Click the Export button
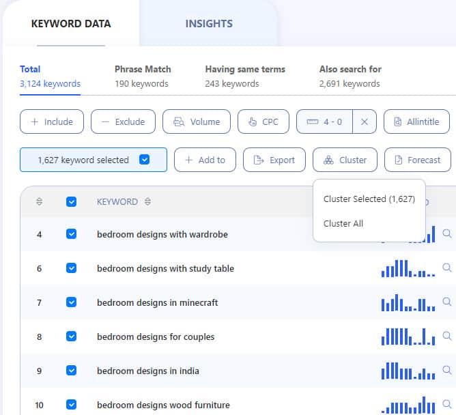Screen dimensions: 456x415 274,160
